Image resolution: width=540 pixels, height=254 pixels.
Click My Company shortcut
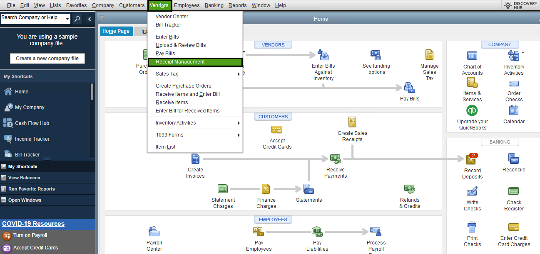pyautogui.click(x=29, y=107)
